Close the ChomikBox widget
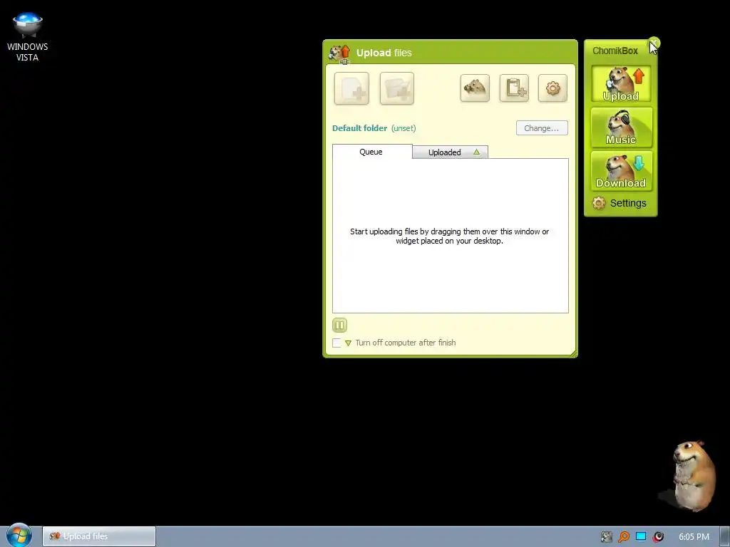The image size is (730, 547). point(654,43)
